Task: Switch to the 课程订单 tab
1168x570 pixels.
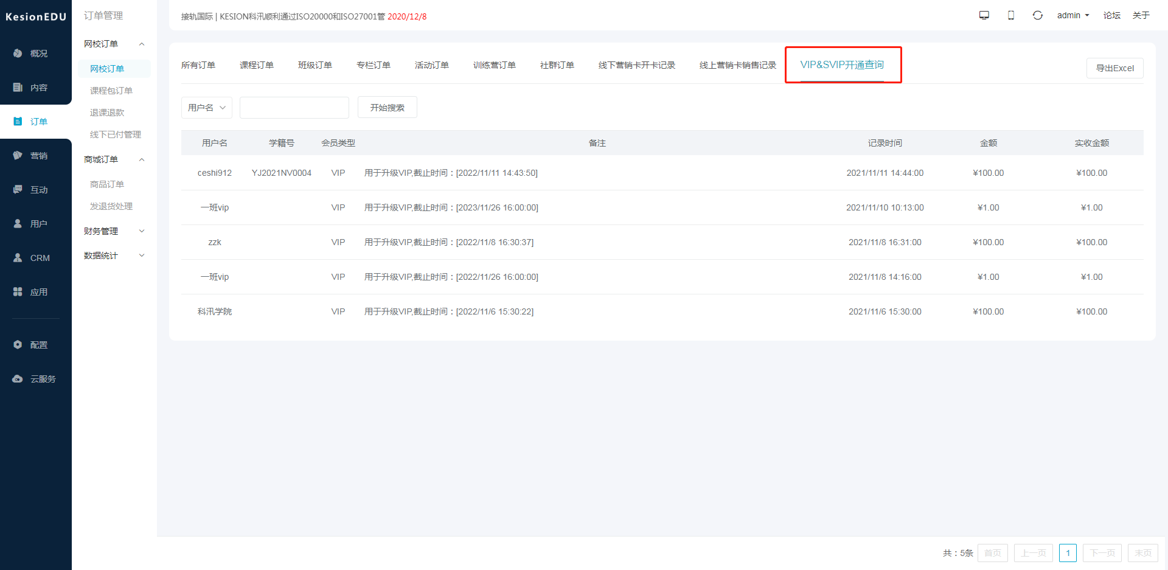Action: [x=257, y=65]
